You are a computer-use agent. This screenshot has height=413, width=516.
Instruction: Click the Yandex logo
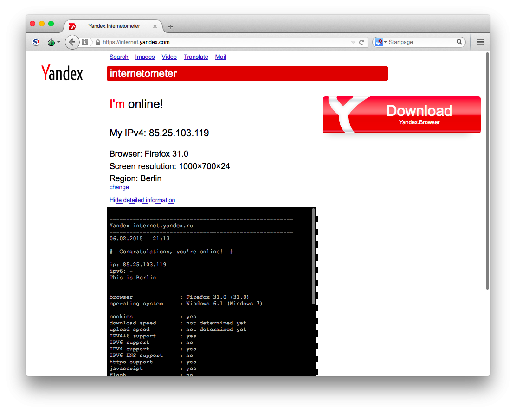(62, 73)
